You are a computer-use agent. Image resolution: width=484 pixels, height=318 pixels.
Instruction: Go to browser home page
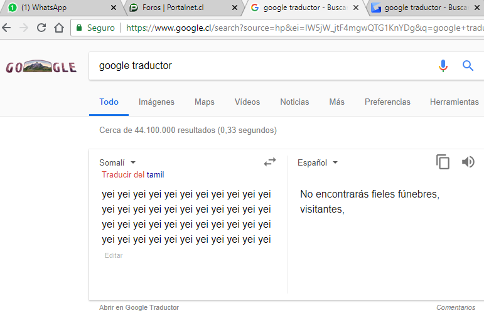59,28
